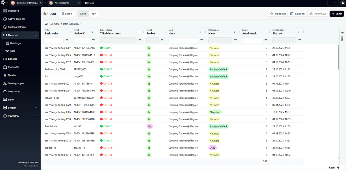Viewport: 346px width, 170px height.
Task: Click the Oppdater button
Action: (x=277, y=14)
